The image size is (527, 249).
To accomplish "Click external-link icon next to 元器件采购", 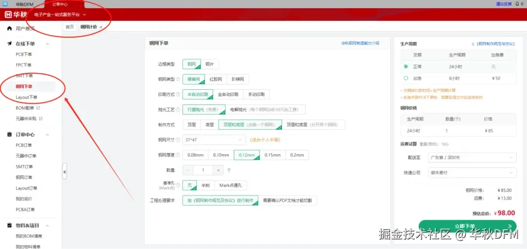I will click(41, 119).
